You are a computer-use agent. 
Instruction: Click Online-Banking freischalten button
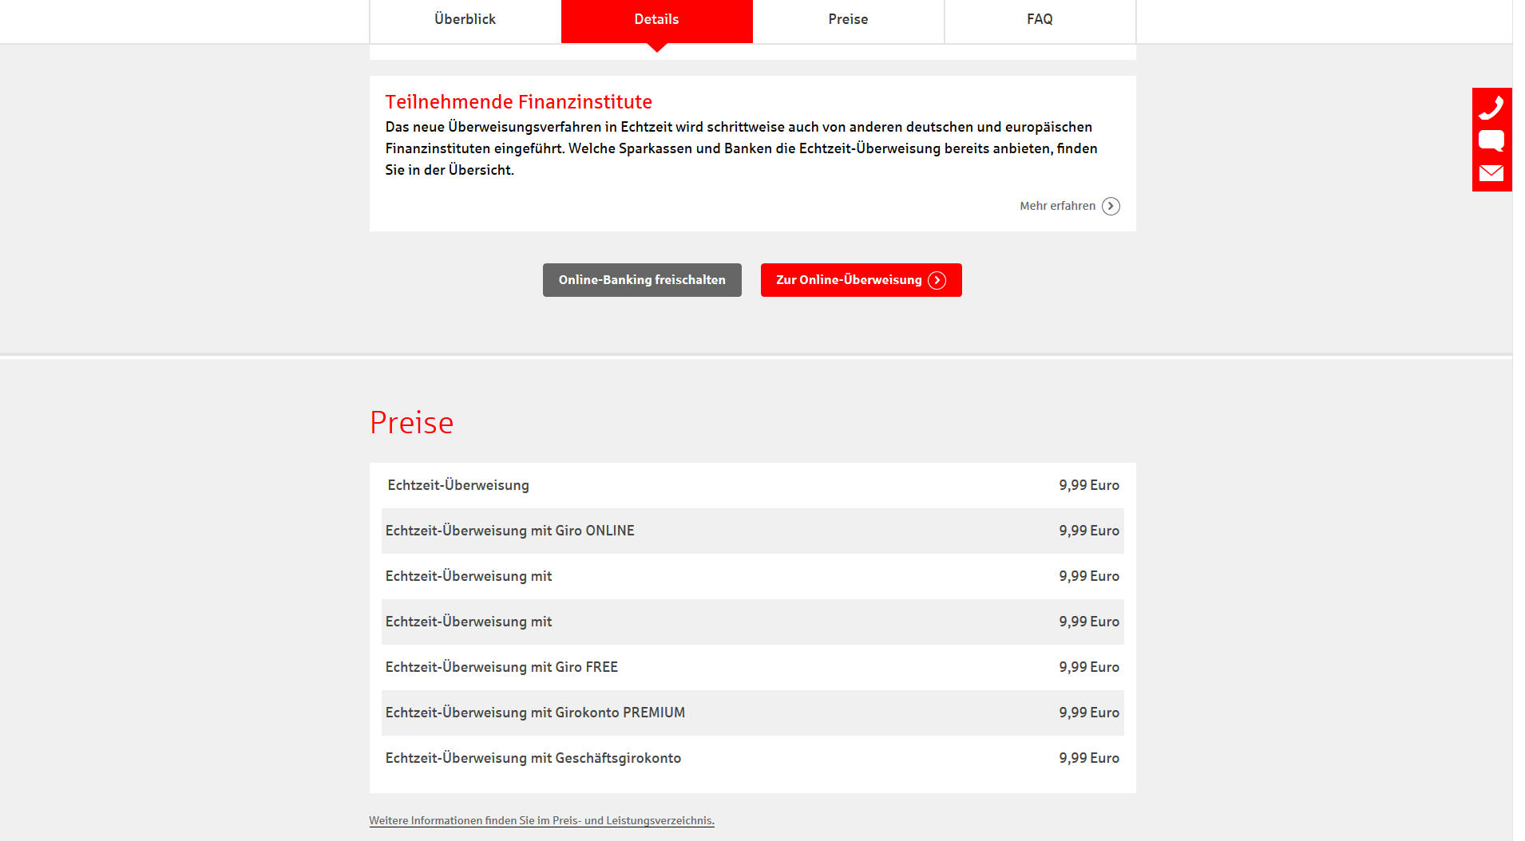click(x=642, y=280)
